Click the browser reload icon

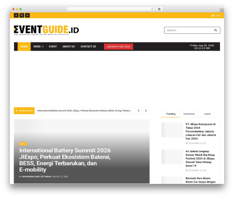pos(152,9)
